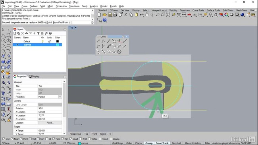This screenshot has width=258, height=145.
Task: Toggle the Cen osnap checkbox
Action: [x=39, y=139]
